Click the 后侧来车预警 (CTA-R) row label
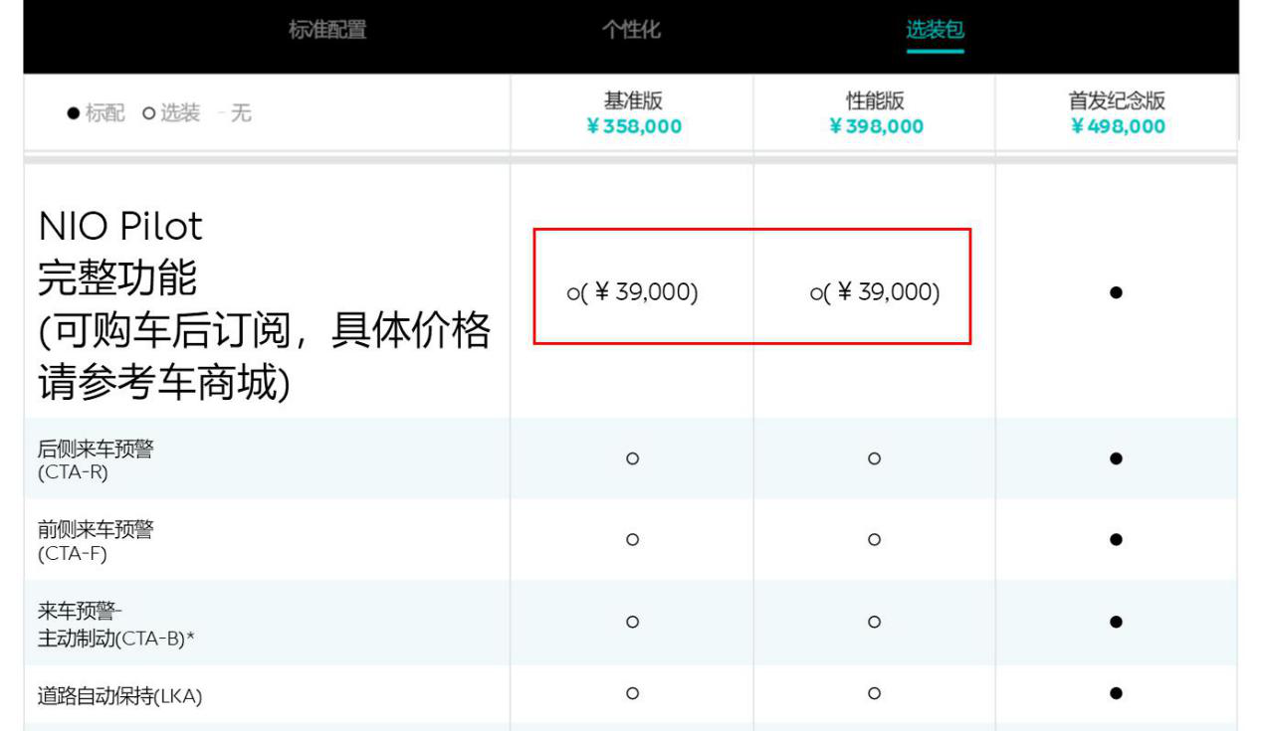1263x731 pixels. 96,460
